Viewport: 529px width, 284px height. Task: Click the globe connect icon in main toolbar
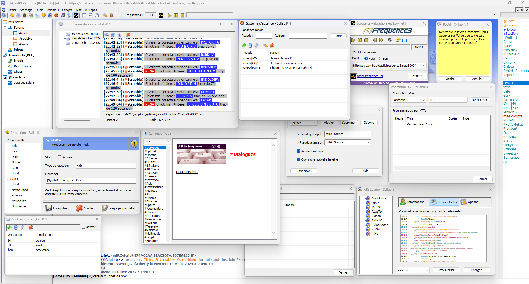4,15
